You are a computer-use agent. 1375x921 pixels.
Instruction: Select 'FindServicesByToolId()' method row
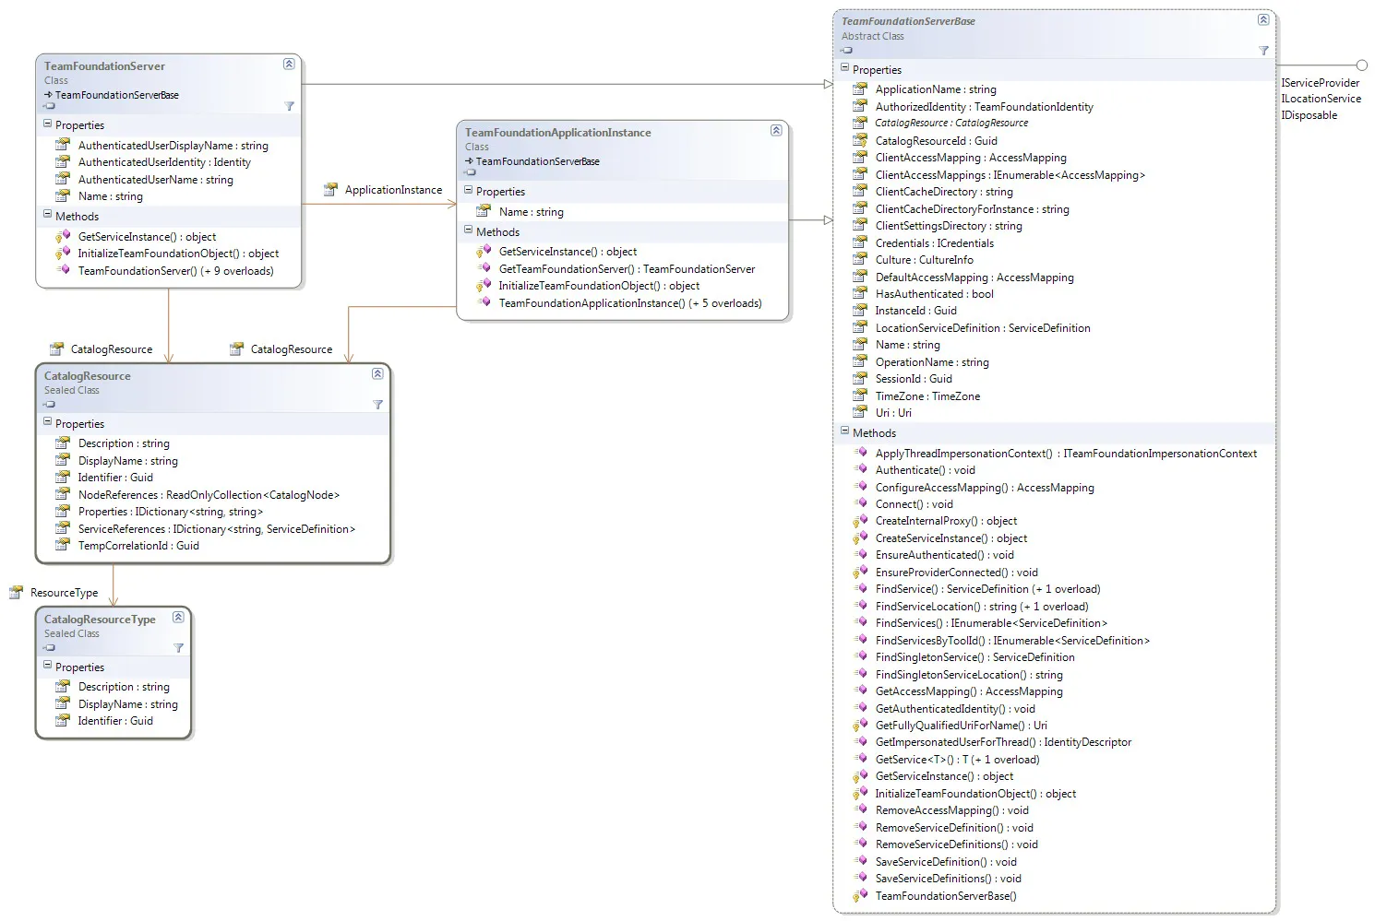point(1012,641)
